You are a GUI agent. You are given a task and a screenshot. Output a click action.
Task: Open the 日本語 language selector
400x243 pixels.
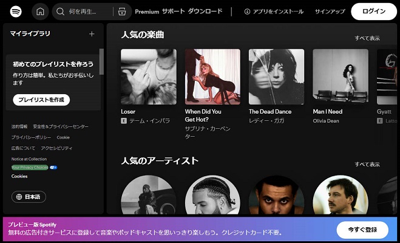[29, 197]
